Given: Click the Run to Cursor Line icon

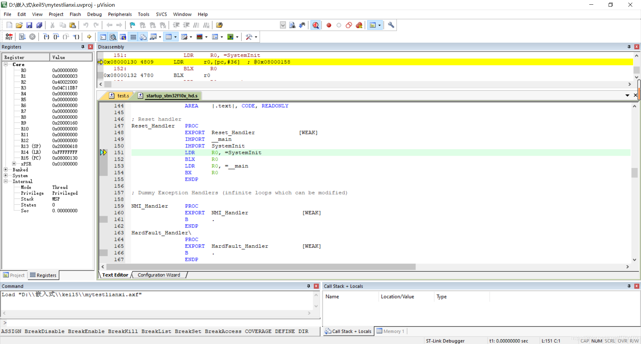Looking at the screenshot, I should point(76,37).
